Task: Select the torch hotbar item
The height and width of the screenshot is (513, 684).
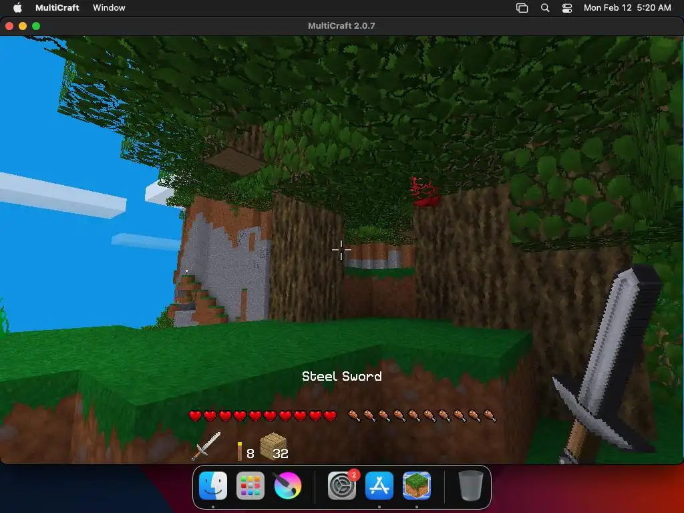Action: click(x=240, y=451)
